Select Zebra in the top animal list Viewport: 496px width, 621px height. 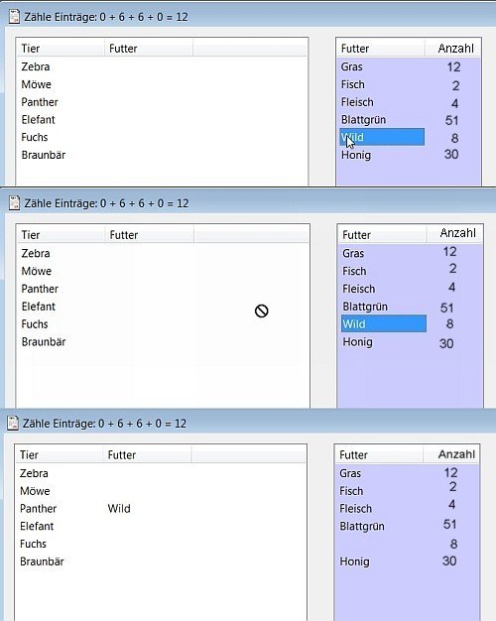click(x=36, y=66)
